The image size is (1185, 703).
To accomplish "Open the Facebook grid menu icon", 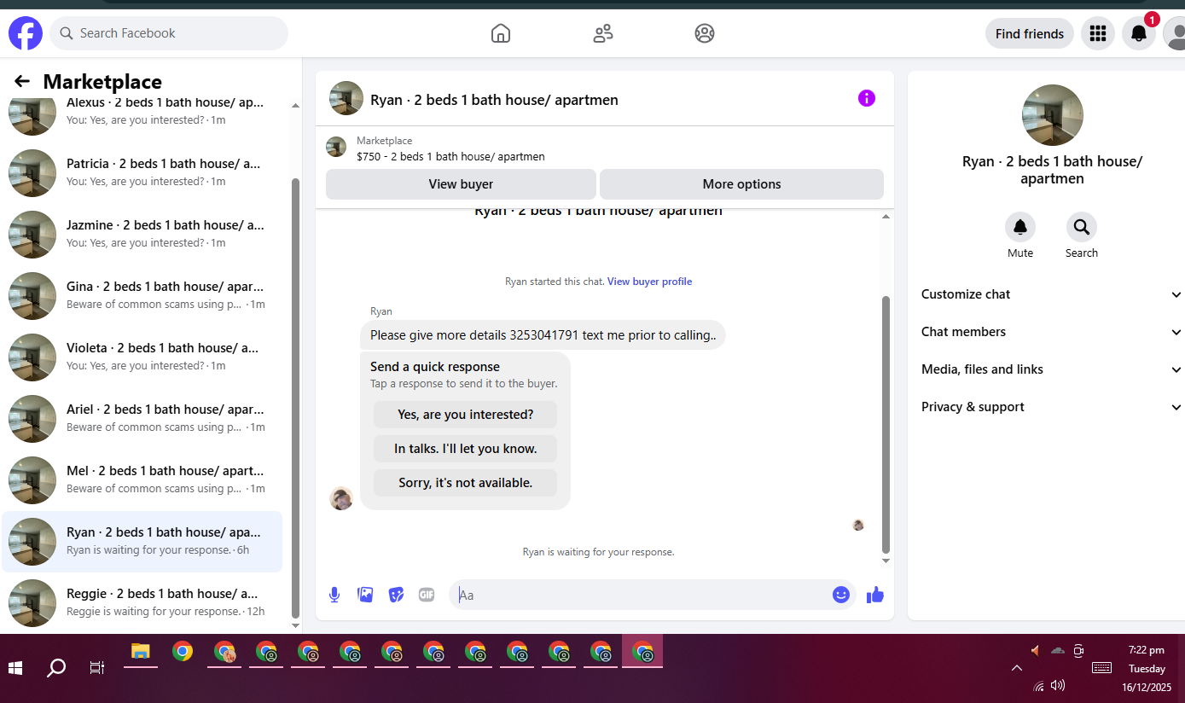I will 1098,33.
